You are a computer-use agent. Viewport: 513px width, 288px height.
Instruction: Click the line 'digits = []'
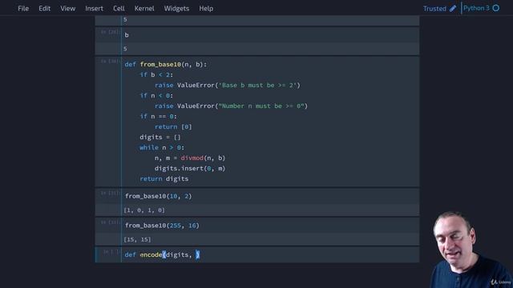(x=160, y=137)
